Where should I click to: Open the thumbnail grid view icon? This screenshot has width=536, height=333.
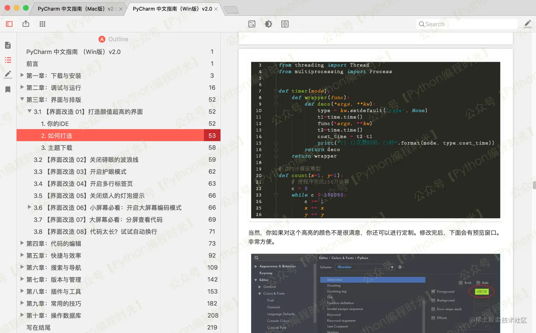[x=43, y=24]
